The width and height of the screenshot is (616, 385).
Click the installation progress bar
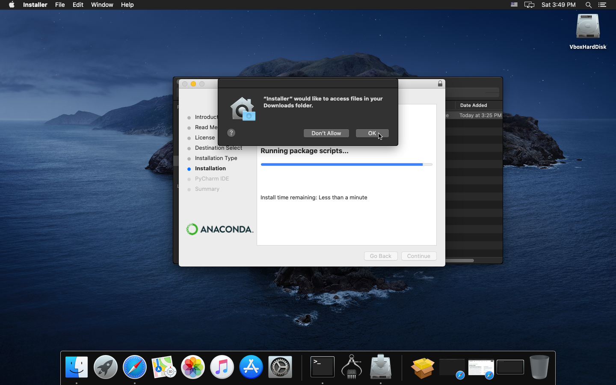pos(346,164)
